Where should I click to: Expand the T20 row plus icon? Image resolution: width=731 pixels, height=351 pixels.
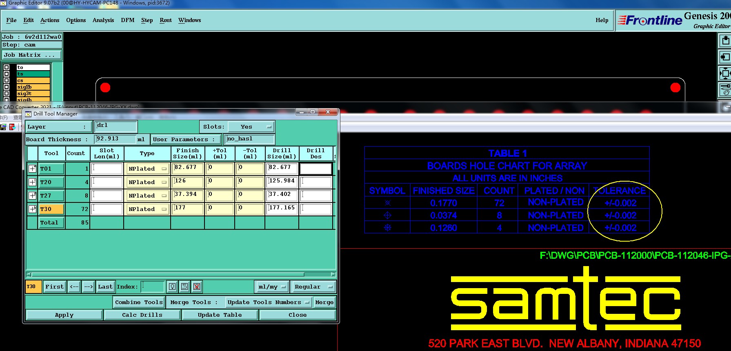pos(32,182)
